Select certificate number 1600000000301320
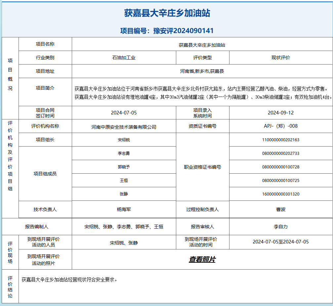Image resolution: width=333 pixels, height=306 pixels. 280,194
